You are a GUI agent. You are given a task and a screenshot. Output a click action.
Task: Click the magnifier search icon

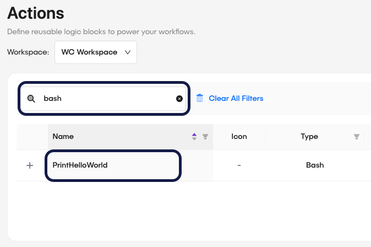coord(31,99)
